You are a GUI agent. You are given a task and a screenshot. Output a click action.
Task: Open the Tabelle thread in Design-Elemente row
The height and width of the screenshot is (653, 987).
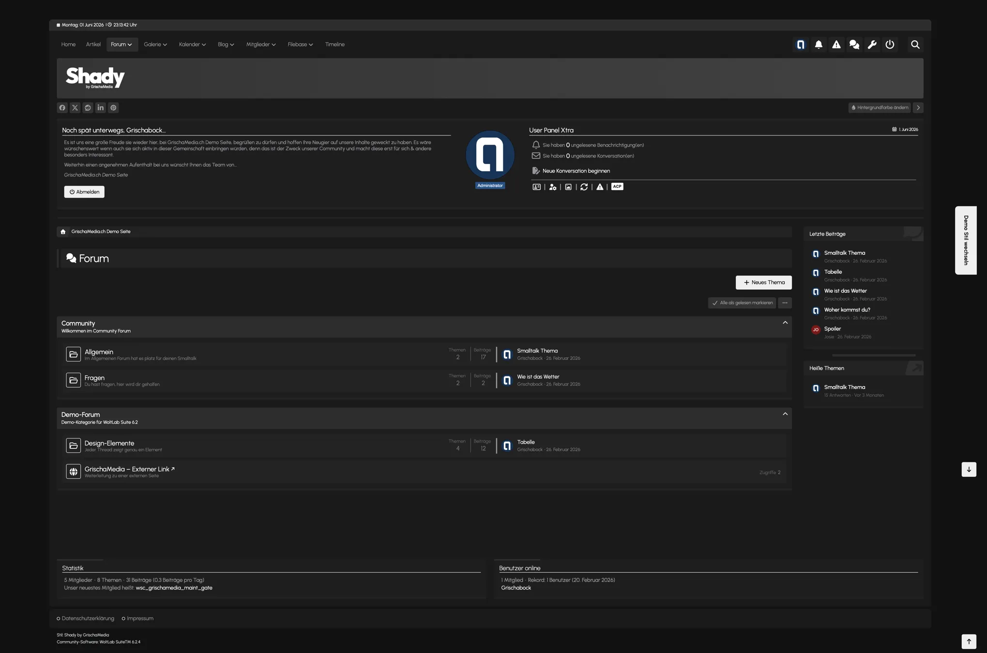(x=526, y=442)
